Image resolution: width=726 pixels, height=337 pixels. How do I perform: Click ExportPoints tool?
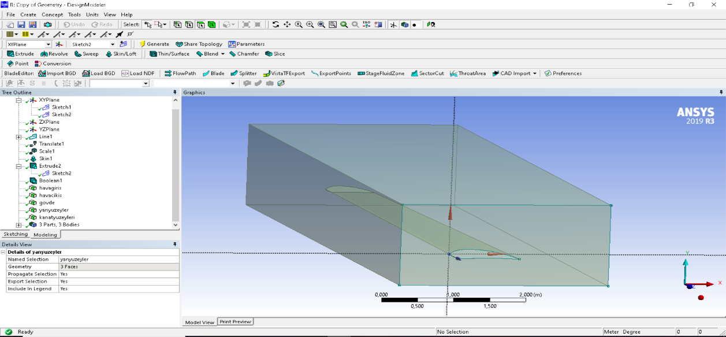tap(331, 73)
